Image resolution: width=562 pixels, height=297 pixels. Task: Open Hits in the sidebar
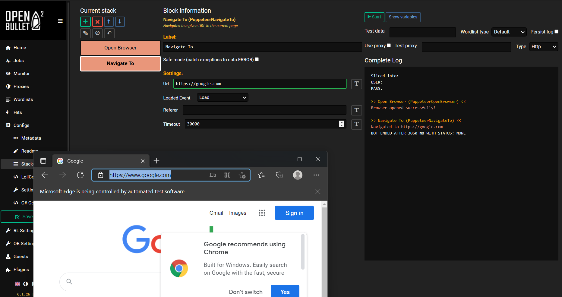point(17,112)
